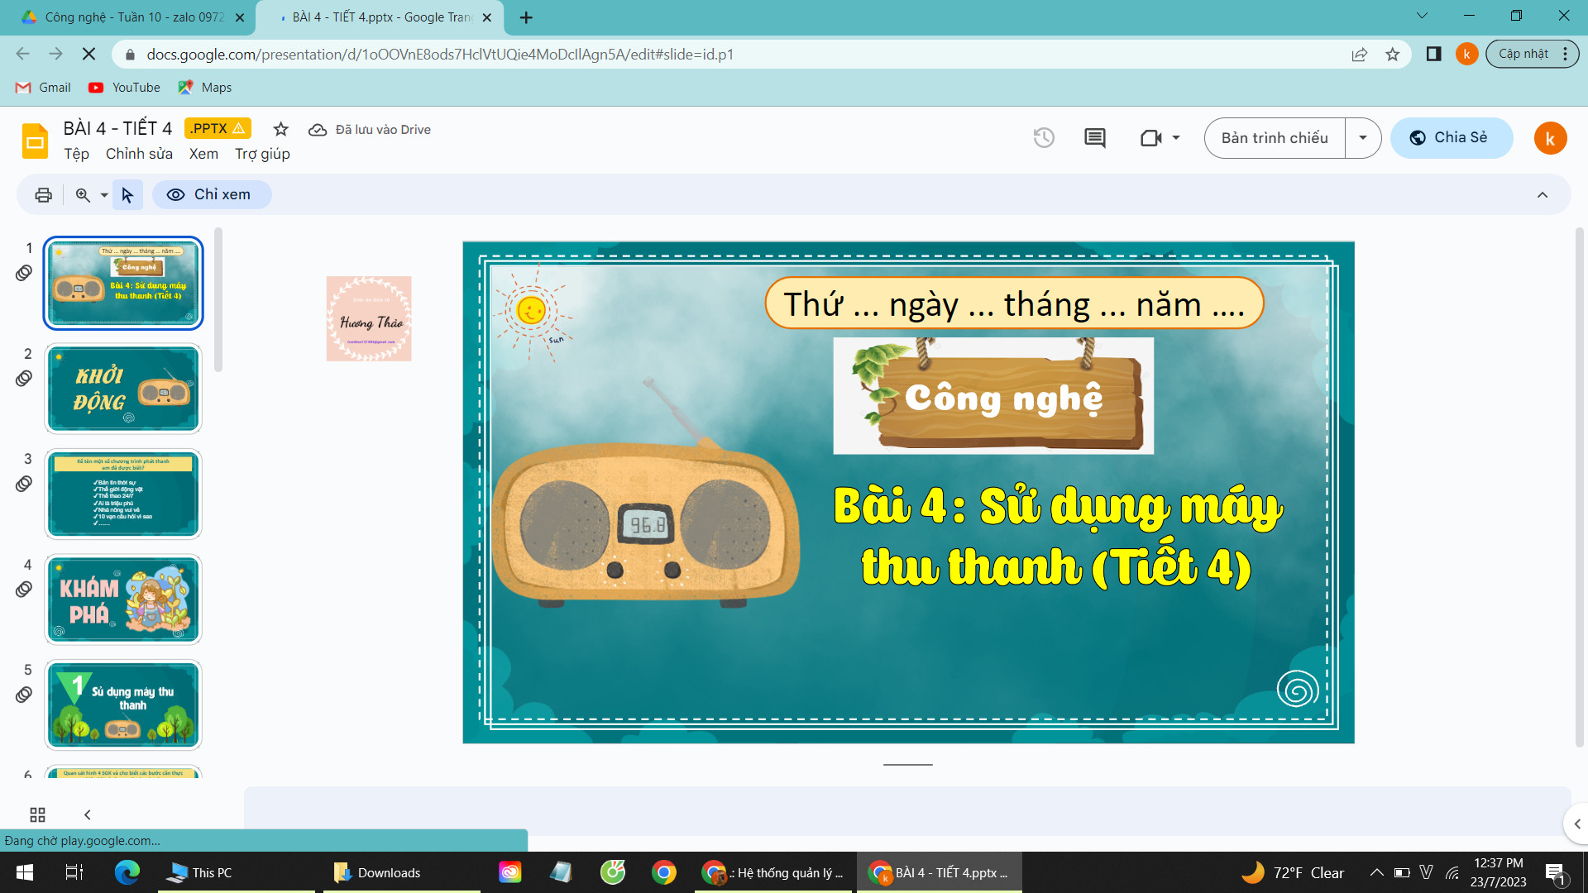Click the link icon beside slide 3

[24, 484]
